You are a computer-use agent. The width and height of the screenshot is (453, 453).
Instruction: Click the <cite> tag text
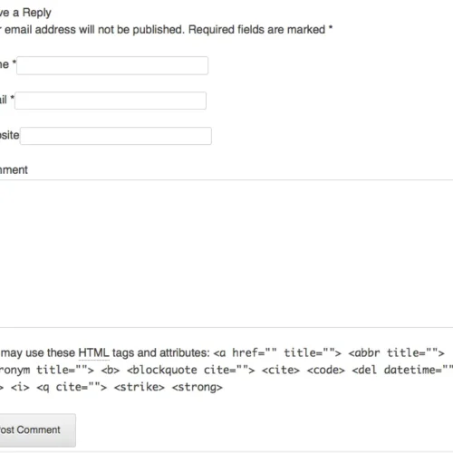[x=281, y=370]
